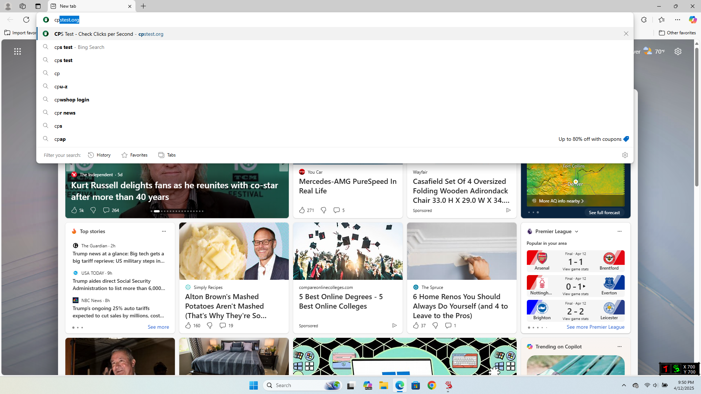Open Windows Start menu
Viewport: 701px width, 394px height.
point(253,385)
